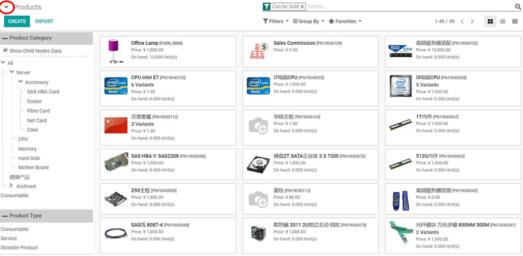Go to next page of products
The width and height of the screenshot is (523, 256).
[x=472, y=21]
